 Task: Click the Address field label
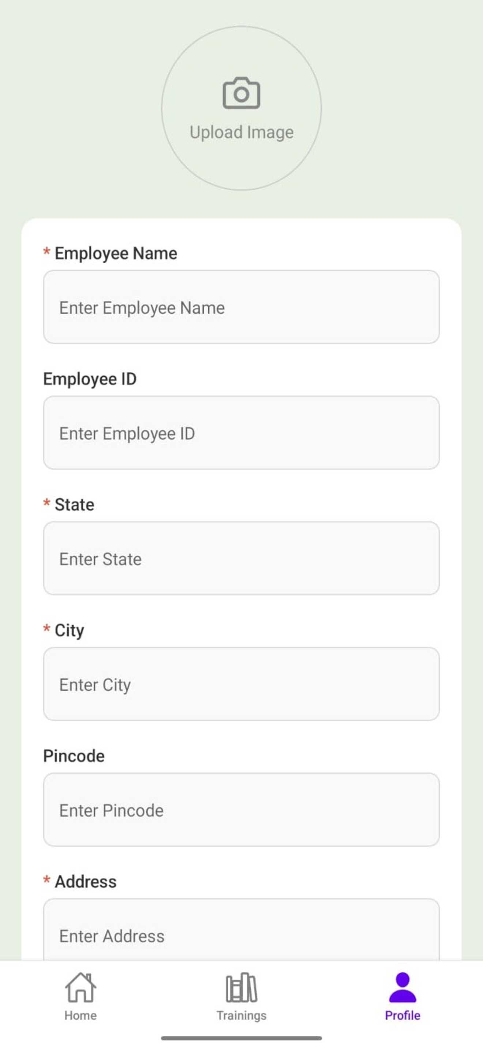point(86,882)
